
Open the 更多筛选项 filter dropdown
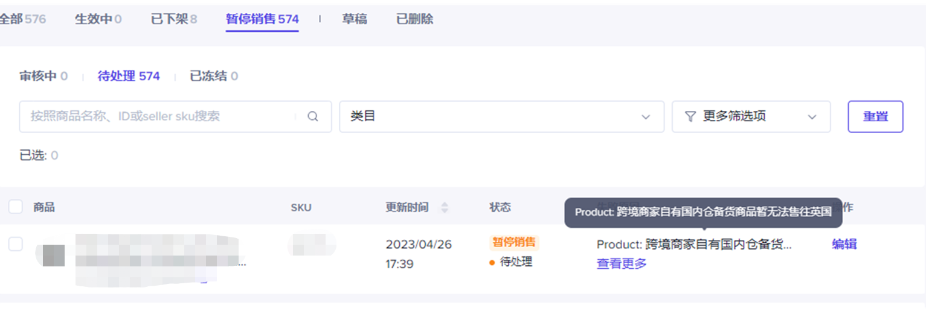[751, 117]
